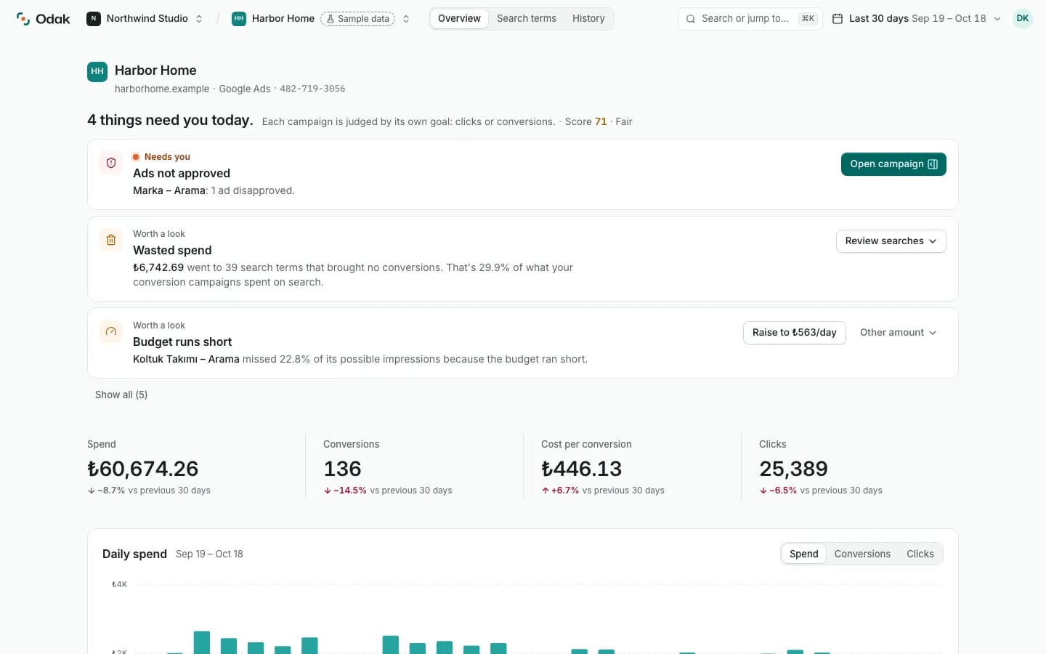1046x654 pixels.
Task: Click the calendar icon beside Last 30 days
Action: tap(838, 19)
